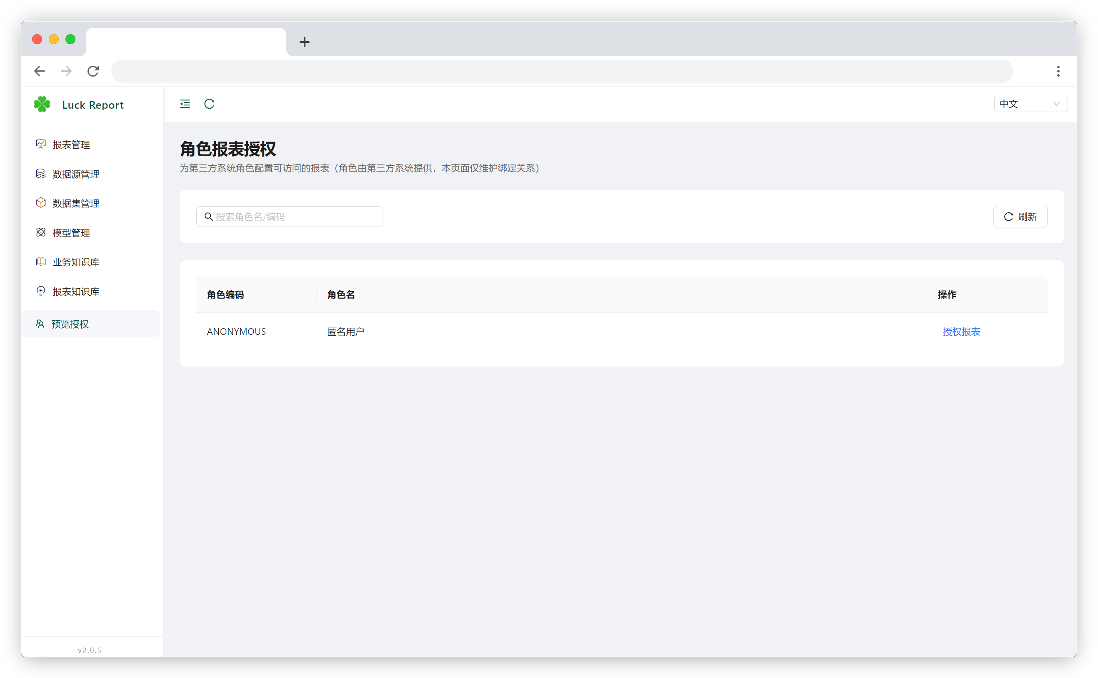Screen dimensions: 1098x678
Task: Open a new browser tab
Action: coord(305,42)
